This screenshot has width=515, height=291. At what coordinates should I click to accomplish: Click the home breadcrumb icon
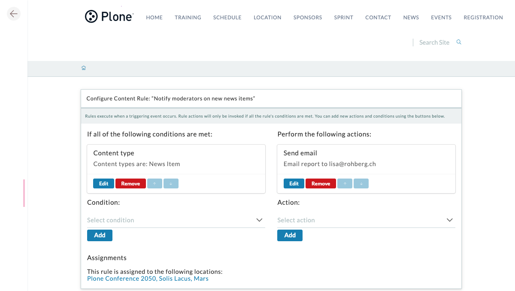click(84, 68)
